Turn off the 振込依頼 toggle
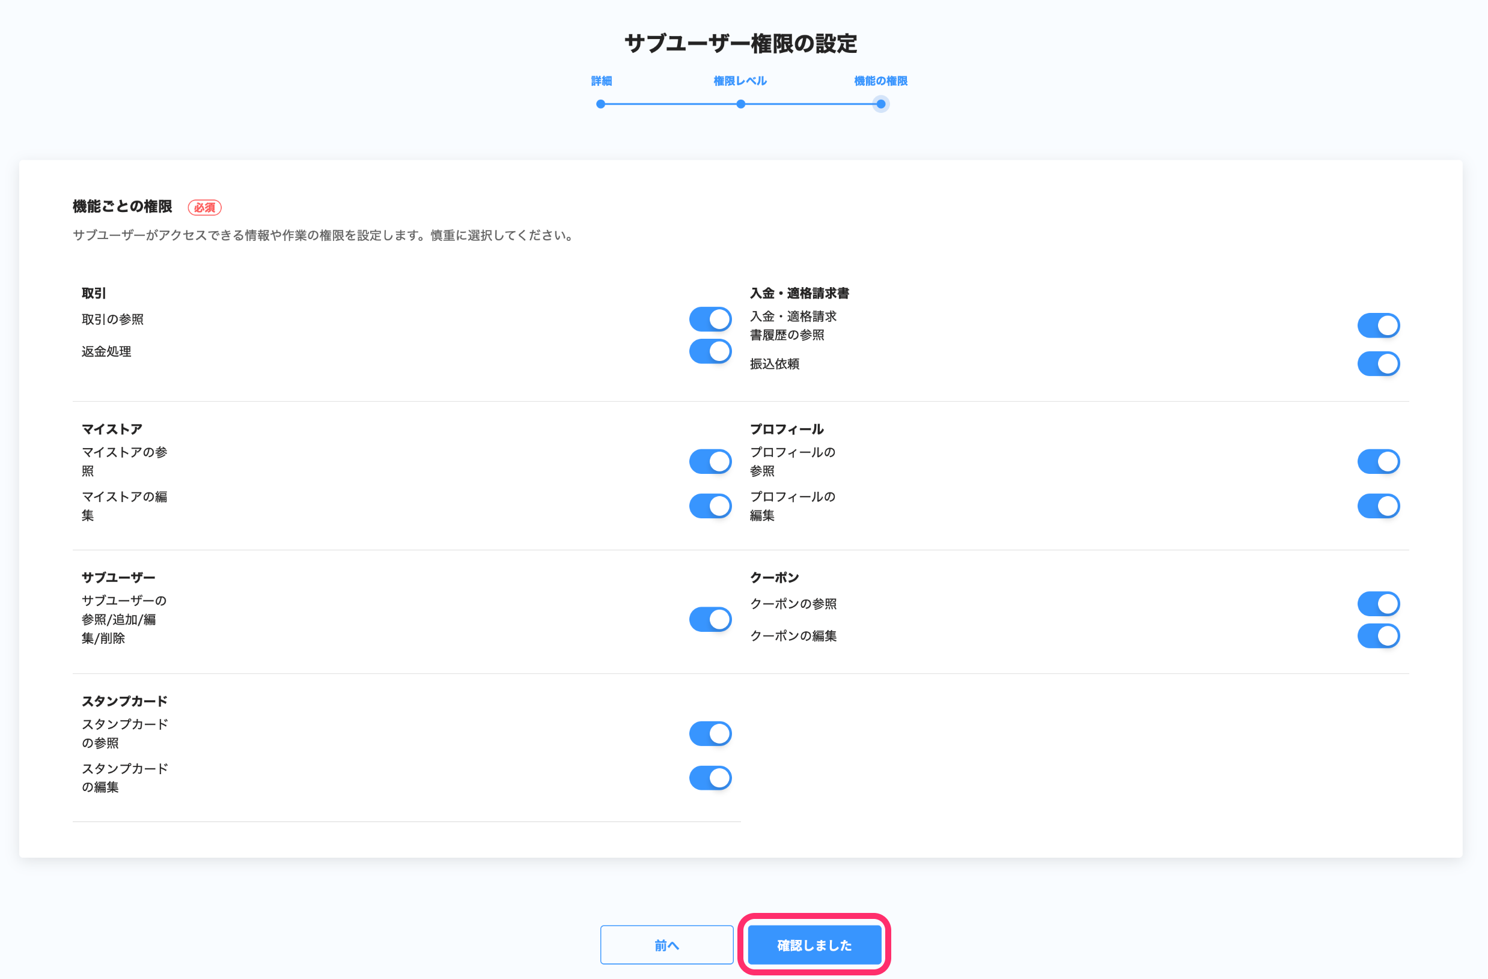The height and width of the screenshot is (979, 1488). tap(1378, 363)
